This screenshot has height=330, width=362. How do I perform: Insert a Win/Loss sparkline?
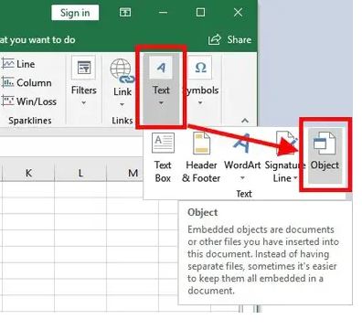pyautogui.click(x=29, y=101)
